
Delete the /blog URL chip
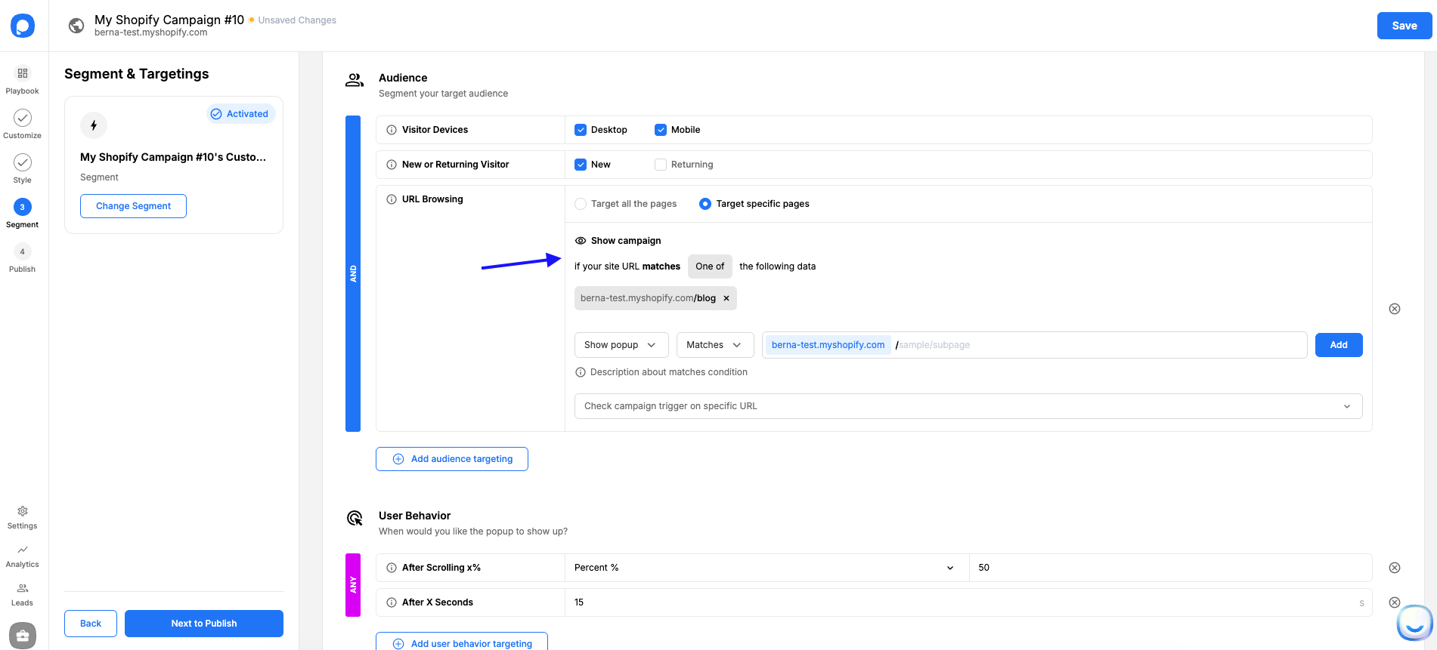(726, 298)
